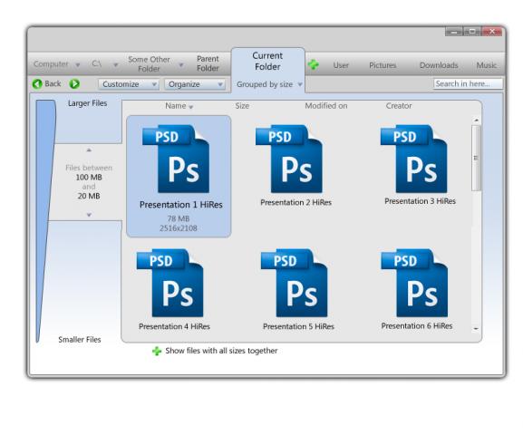Minimize the window
This screenshot has width=523, height=435.
tap(454, 32)
